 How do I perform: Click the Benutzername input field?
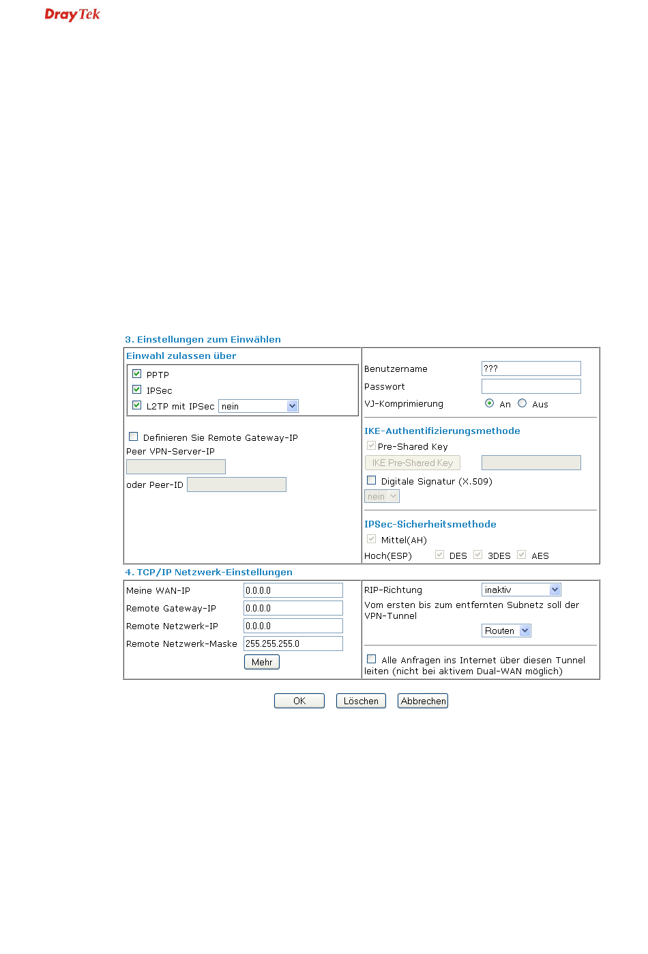tap(531, 368)
